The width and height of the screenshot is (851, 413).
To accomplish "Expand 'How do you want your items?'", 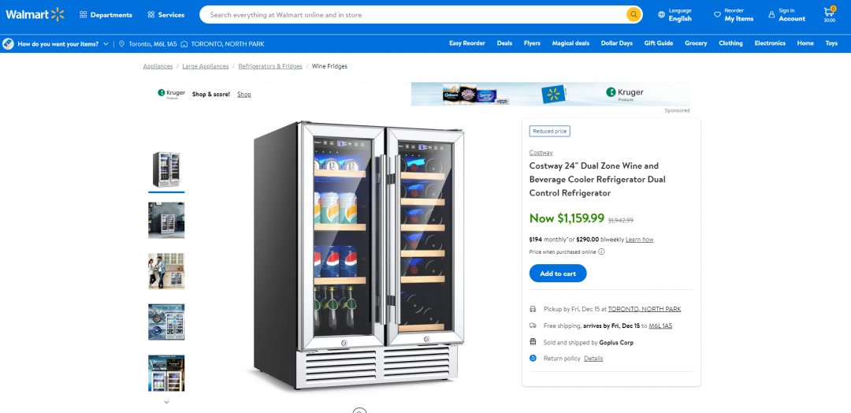I will pyautogui.click(x=63, y=44).
